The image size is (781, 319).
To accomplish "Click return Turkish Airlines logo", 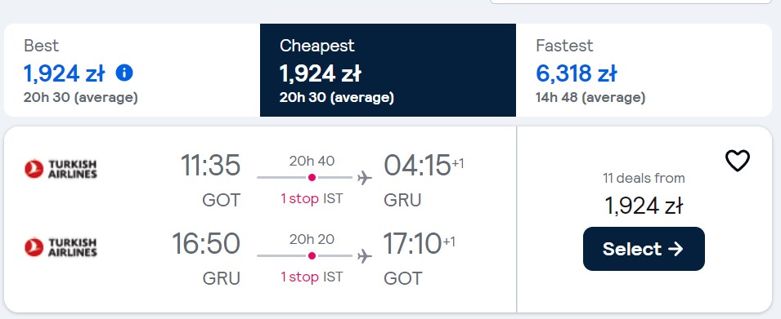I will (61, 247).
